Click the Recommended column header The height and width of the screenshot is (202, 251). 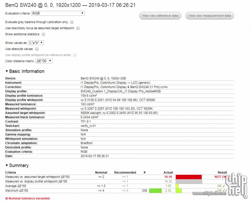coord(125,173)
